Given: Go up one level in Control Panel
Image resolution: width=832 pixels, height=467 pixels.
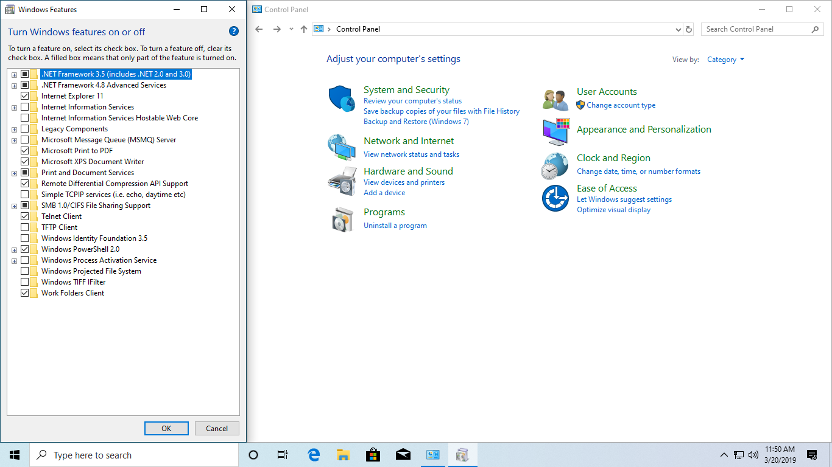Looking at the screenshot, I should 304,29.
